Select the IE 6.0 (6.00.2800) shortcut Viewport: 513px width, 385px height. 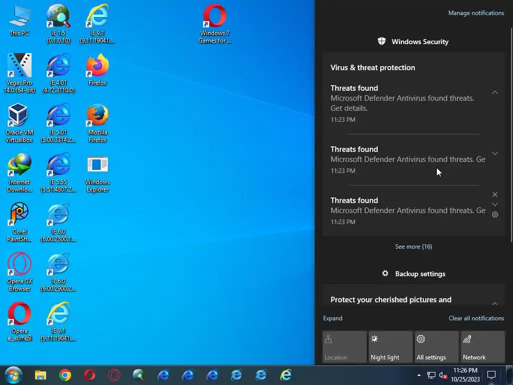pyautogui.click(x=58, y=223)
